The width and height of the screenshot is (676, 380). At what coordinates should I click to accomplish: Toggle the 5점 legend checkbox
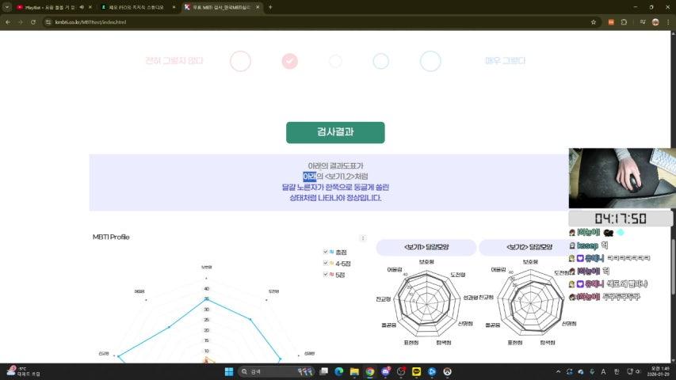pos(326,274)
